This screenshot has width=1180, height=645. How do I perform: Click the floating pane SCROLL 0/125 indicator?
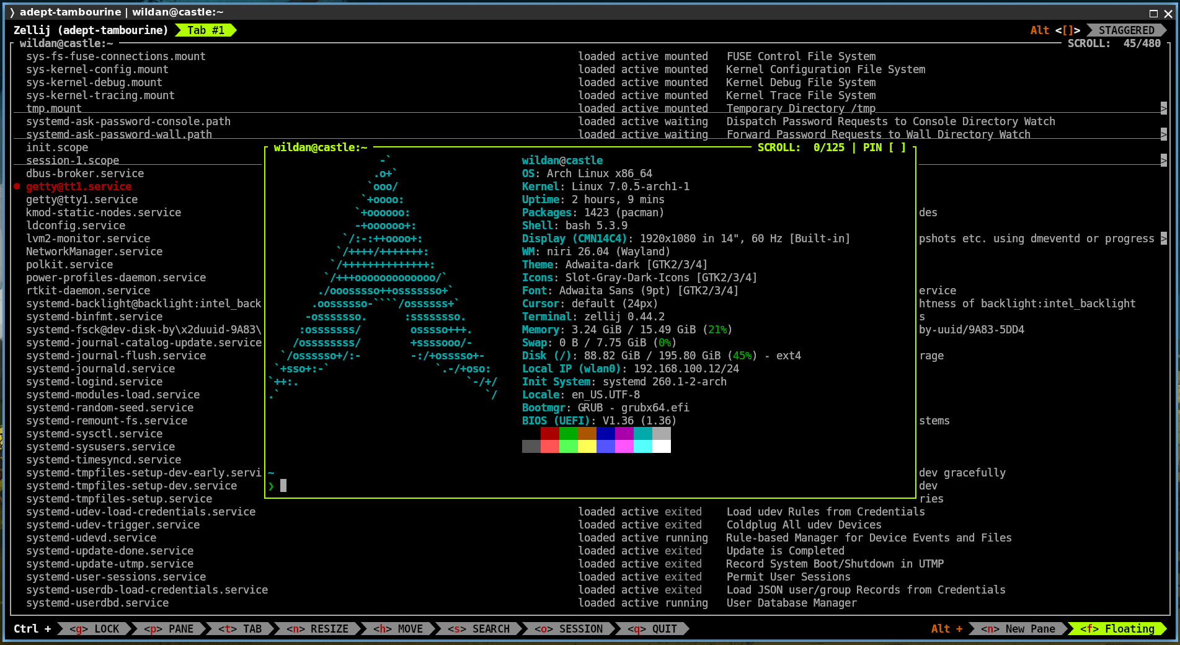pos(801,147)
